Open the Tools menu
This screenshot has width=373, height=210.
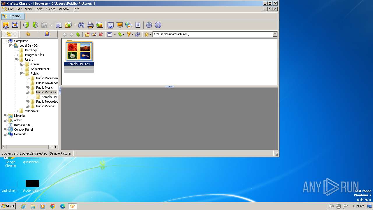click(x=39, y=9)
